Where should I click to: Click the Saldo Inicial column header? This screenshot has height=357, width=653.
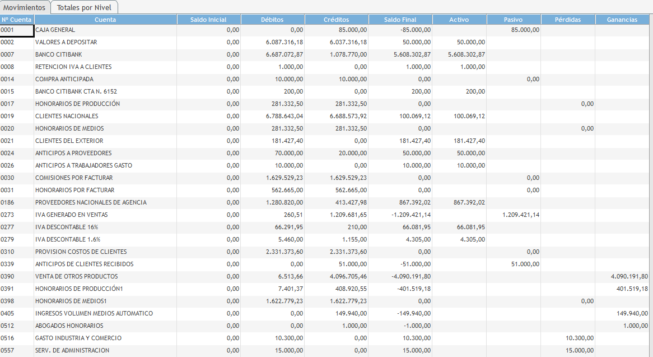pyautogui.click(x=208, y=20)
